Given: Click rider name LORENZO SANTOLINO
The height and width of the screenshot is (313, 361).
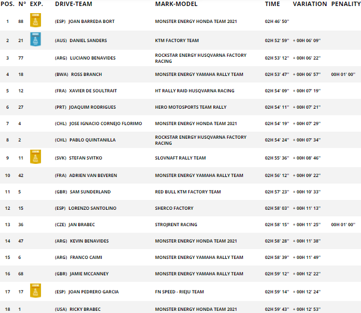Looking at the screenshot, I should pyautogui.click(x=92, y=208).
